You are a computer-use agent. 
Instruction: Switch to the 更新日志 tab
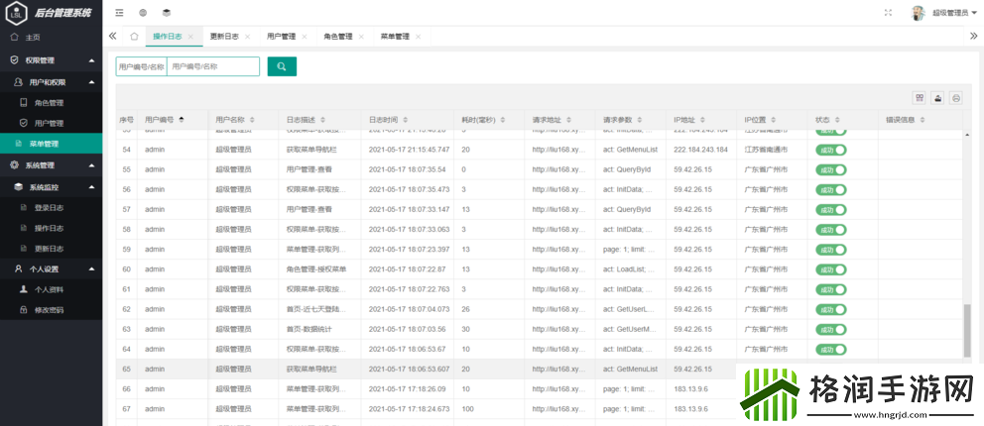223,37
